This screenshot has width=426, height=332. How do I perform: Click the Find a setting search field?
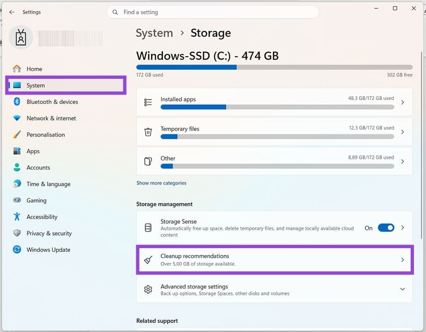coord(217,12)
